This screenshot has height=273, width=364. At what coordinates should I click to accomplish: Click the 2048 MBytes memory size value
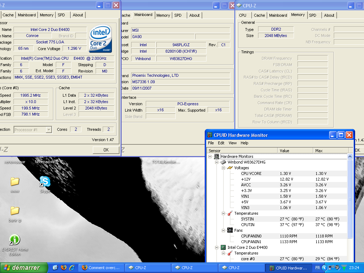tap(276, 36)
